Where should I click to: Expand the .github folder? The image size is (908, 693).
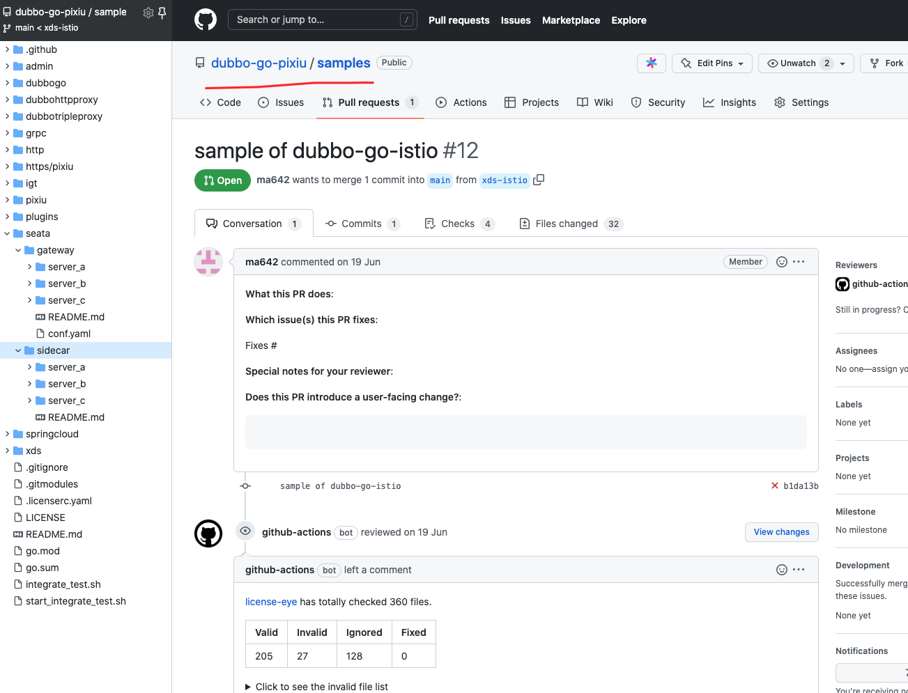(x=7, y=49)
